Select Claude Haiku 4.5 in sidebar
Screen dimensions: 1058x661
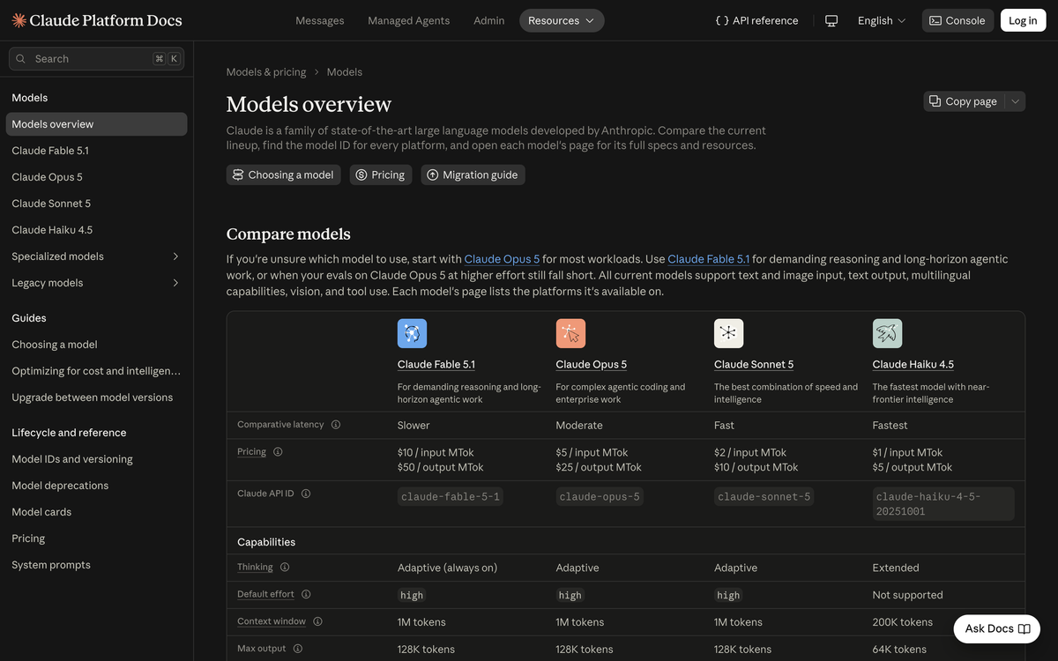[96, 230]
